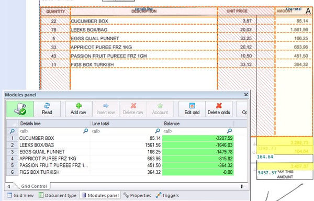
Task: Select the FIGS BOX TURKISH grid cell
Action: tap(54, 172)
